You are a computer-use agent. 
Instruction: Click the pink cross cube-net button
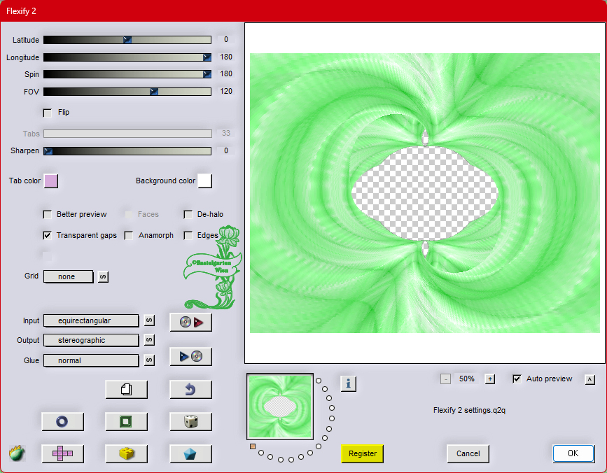62,453
